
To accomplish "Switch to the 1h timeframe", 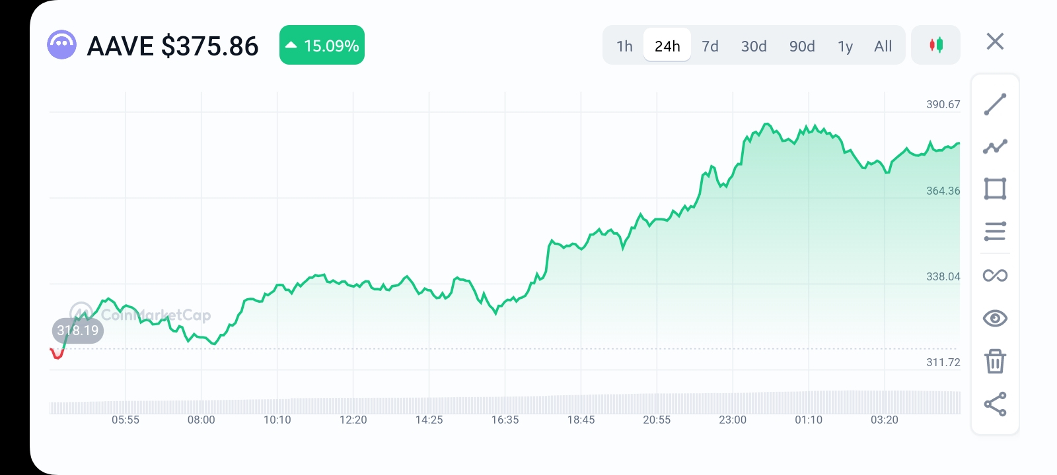I will 624,46.
